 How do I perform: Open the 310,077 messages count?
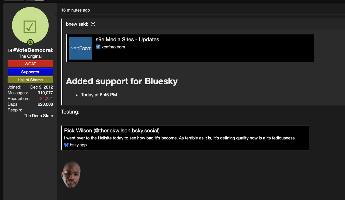(x=45, y=93)
